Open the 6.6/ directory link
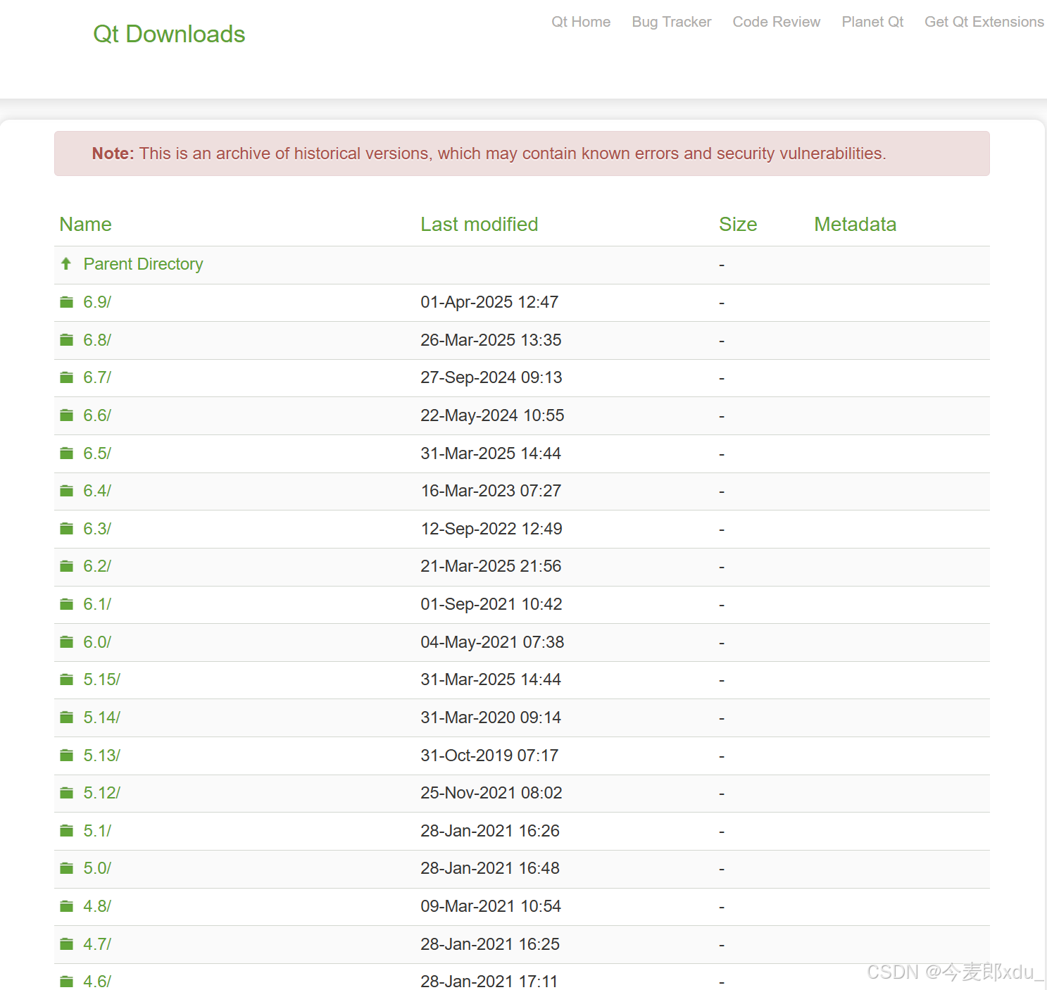The image size is (1047, 990). [97, 415]
